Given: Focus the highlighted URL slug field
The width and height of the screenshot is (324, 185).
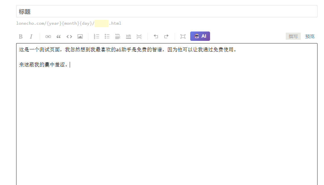Looking at the screenshot, I should pos(102,23).
